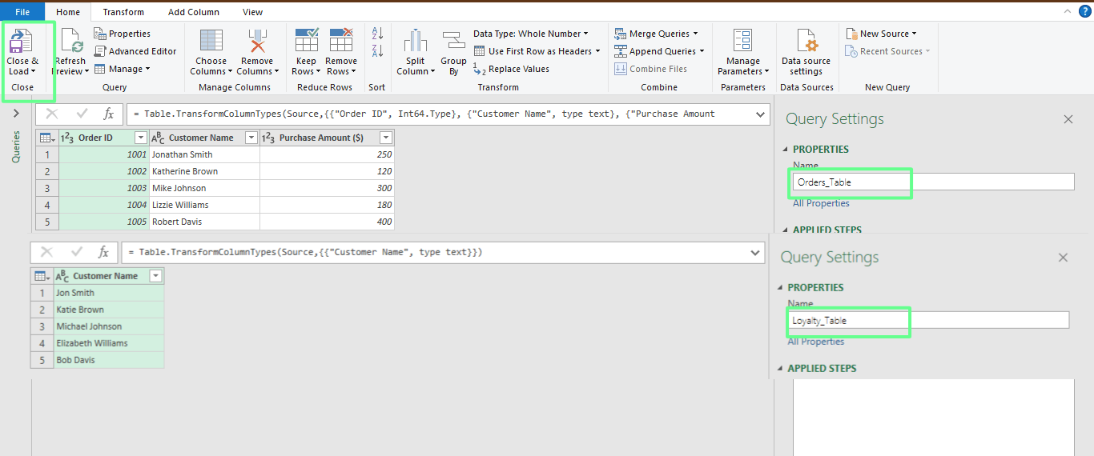Switch to the View tab
Viewport: 1094px width, 456px height.
point(253,12)
